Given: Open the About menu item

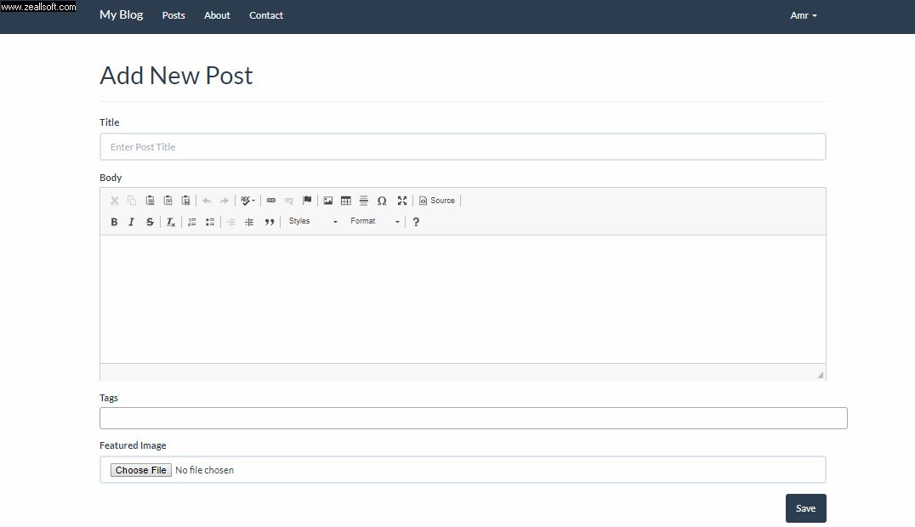Looking at the screenshot, I should (217, 16).
